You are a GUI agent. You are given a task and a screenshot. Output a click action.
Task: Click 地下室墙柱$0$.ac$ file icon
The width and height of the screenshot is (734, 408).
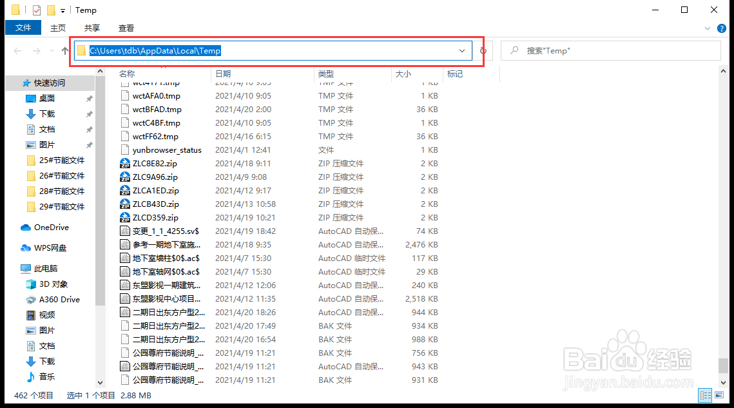125,258
